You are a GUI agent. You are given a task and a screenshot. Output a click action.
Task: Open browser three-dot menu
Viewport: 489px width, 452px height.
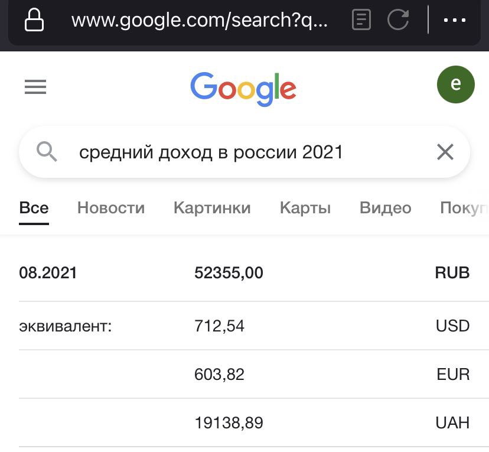click(455, 19)
